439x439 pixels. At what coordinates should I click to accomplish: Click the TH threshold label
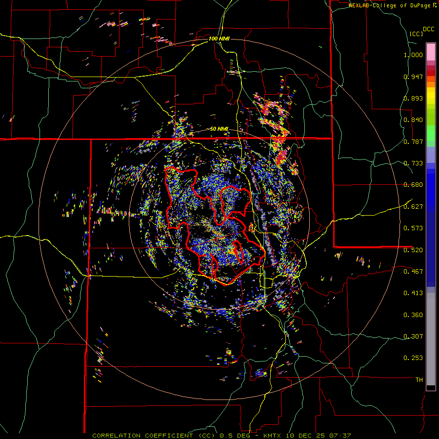tap(419, 380)
